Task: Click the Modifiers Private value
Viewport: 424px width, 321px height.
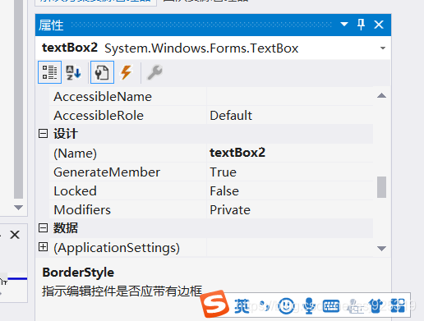Action: click(230, 210)
